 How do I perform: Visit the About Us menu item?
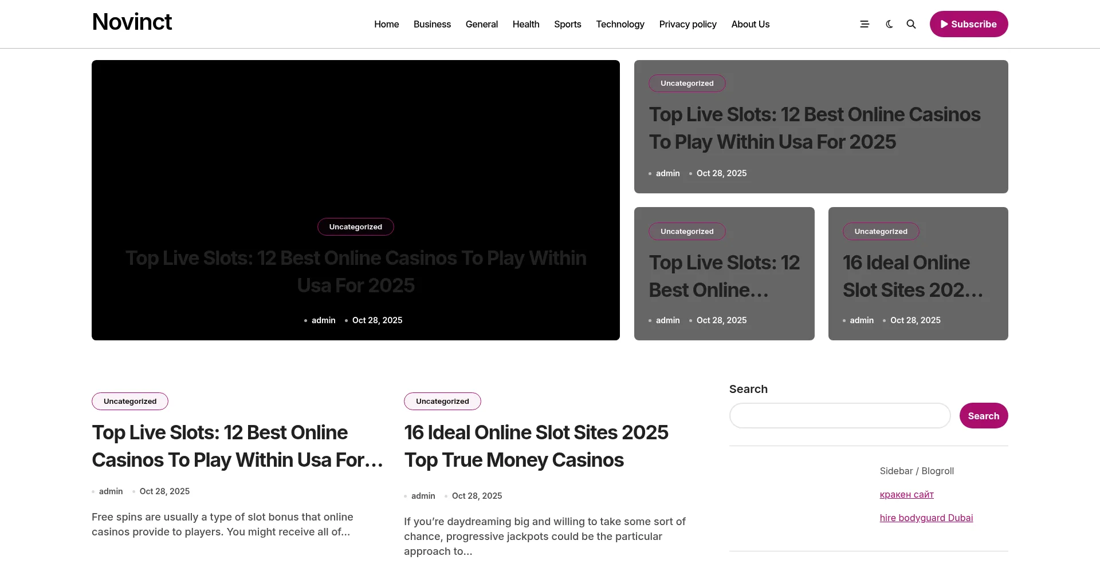(x=750, y=24)
